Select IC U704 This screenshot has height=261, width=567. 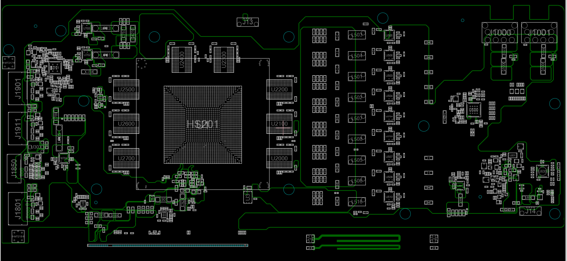click(64, 159)
